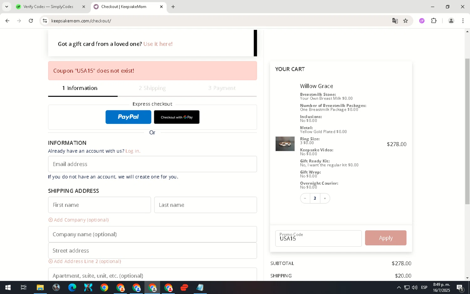
Task: Click the Willow Grace product title
Action: pos(316,86)
